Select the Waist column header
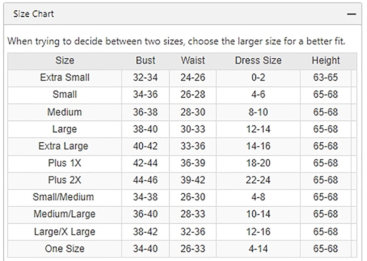The width and height of the screenshot is (367, 261). click(193, 60)
